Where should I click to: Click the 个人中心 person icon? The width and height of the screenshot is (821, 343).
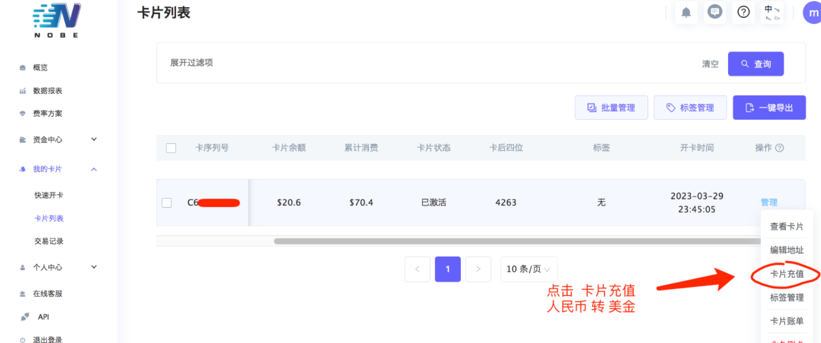pyautogui.click(x=23, y=268)
